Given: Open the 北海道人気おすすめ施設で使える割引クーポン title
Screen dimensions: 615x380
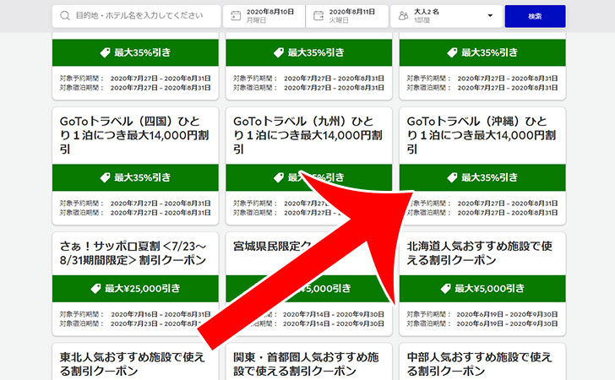Looking at the screenshot, I should tap(479, 253).
